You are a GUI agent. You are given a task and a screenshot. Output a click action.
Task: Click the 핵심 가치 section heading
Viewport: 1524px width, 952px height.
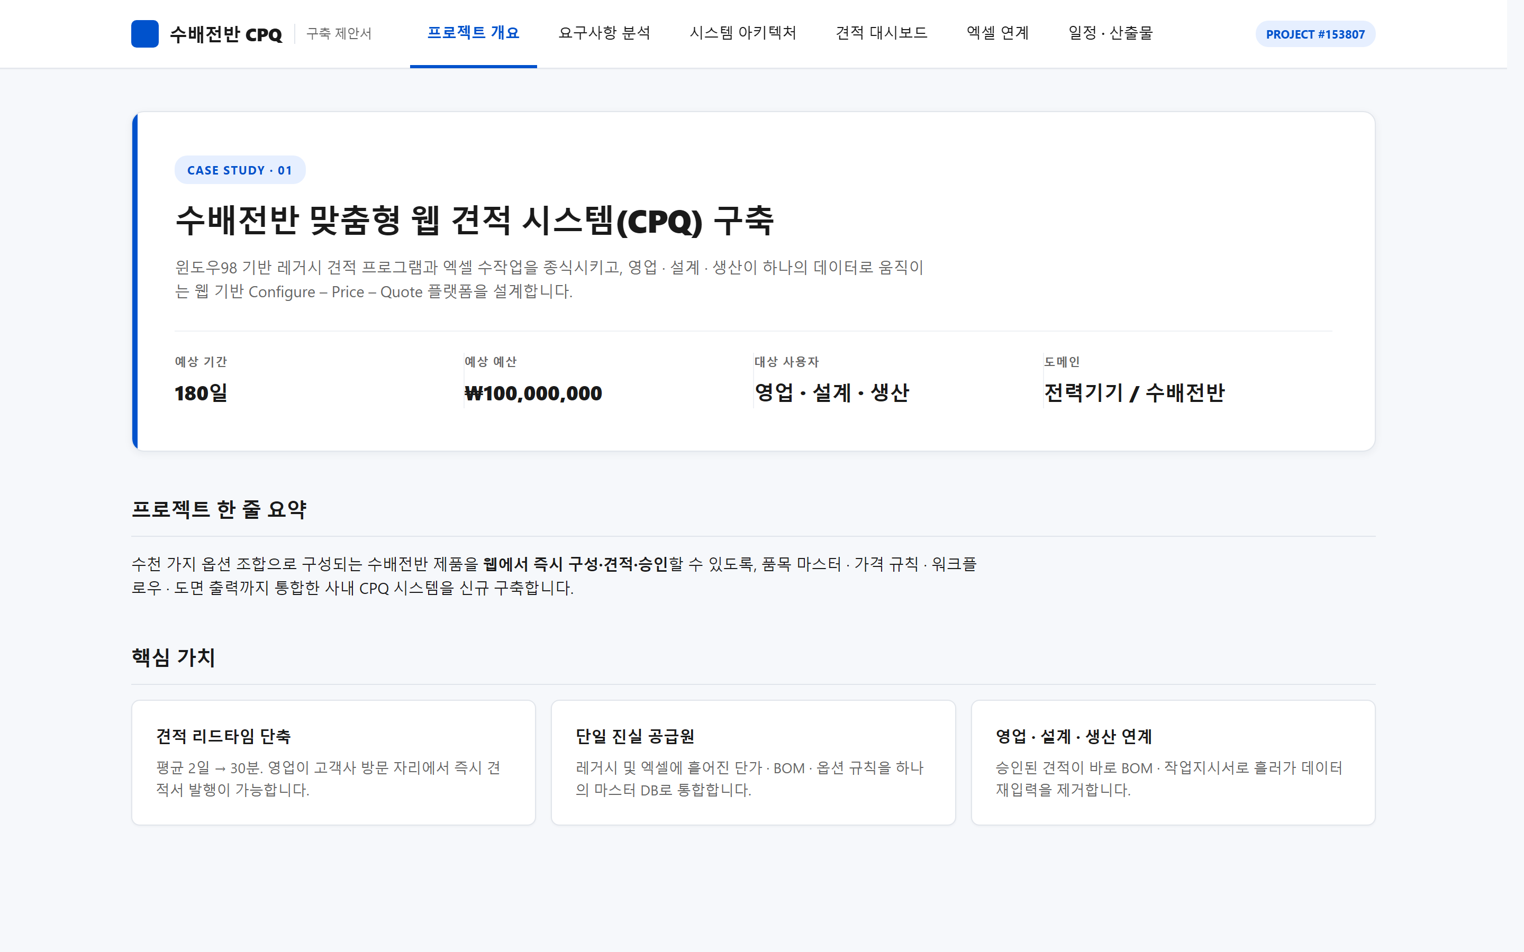click(173, 657)
